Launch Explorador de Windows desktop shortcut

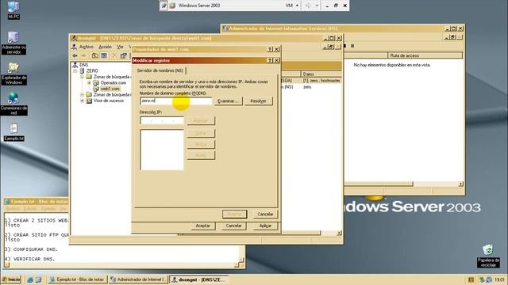(x=13, y=74)
